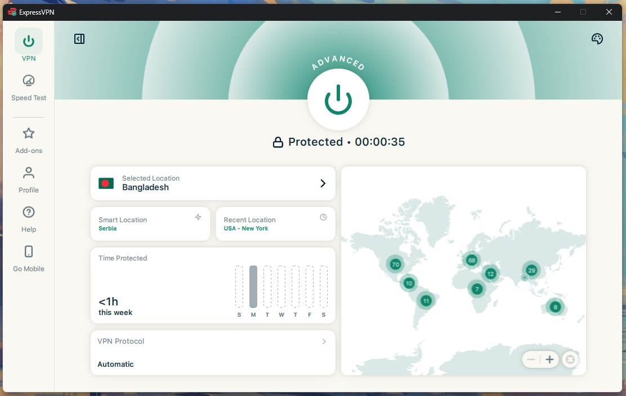Close the ExpressVPN window
The width and height of the screenshot is (626, 396).
[x=609, y=12]
